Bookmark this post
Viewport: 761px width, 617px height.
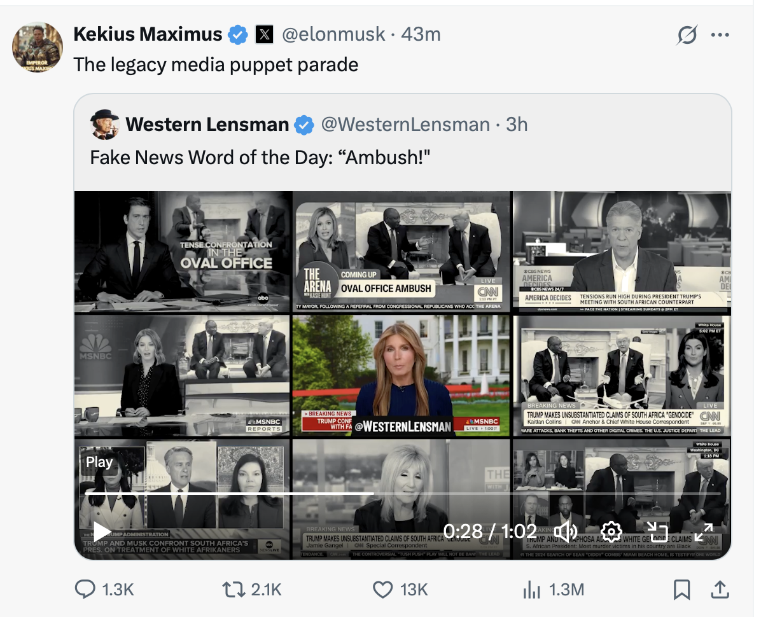pos(681,590)
